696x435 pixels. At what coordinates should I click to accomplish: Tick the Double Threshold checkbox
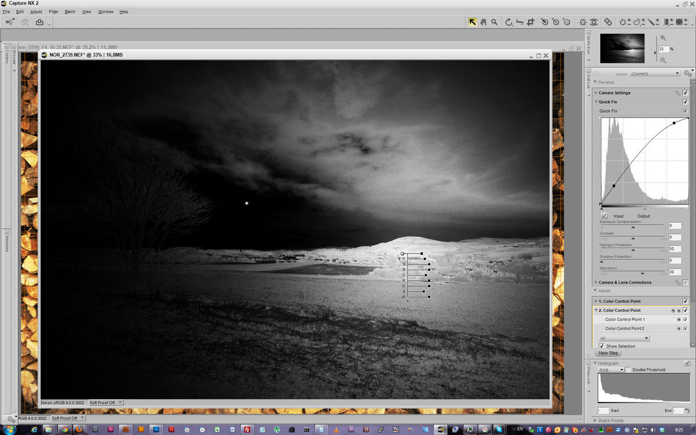coord(628,369)
